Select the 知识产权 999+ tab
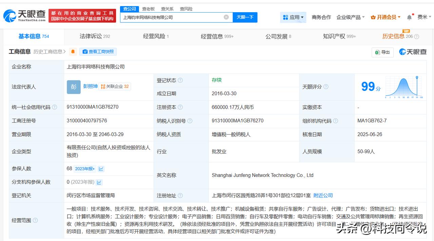This screenshot has width=434, height=241. click(339, 36)
